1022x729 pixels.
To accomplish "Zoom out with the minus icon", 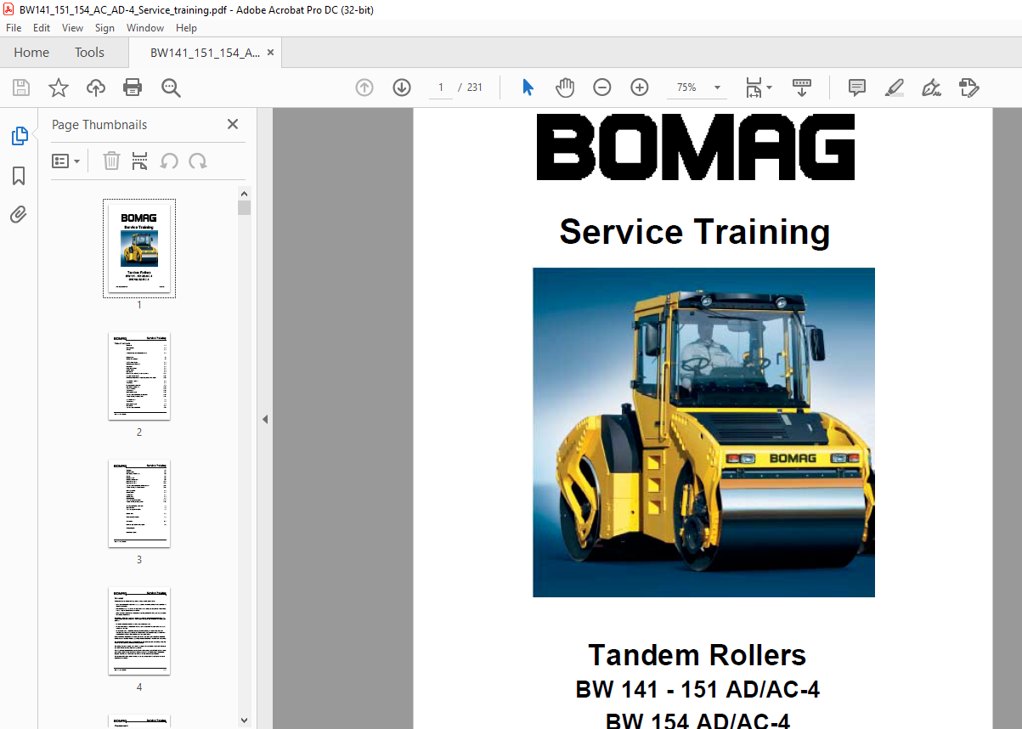I will coord(602,88).
